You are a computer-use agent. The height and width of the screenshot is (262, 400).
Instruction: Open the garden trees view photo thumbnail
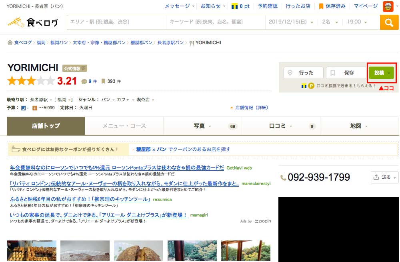click(x=192, y=251)
